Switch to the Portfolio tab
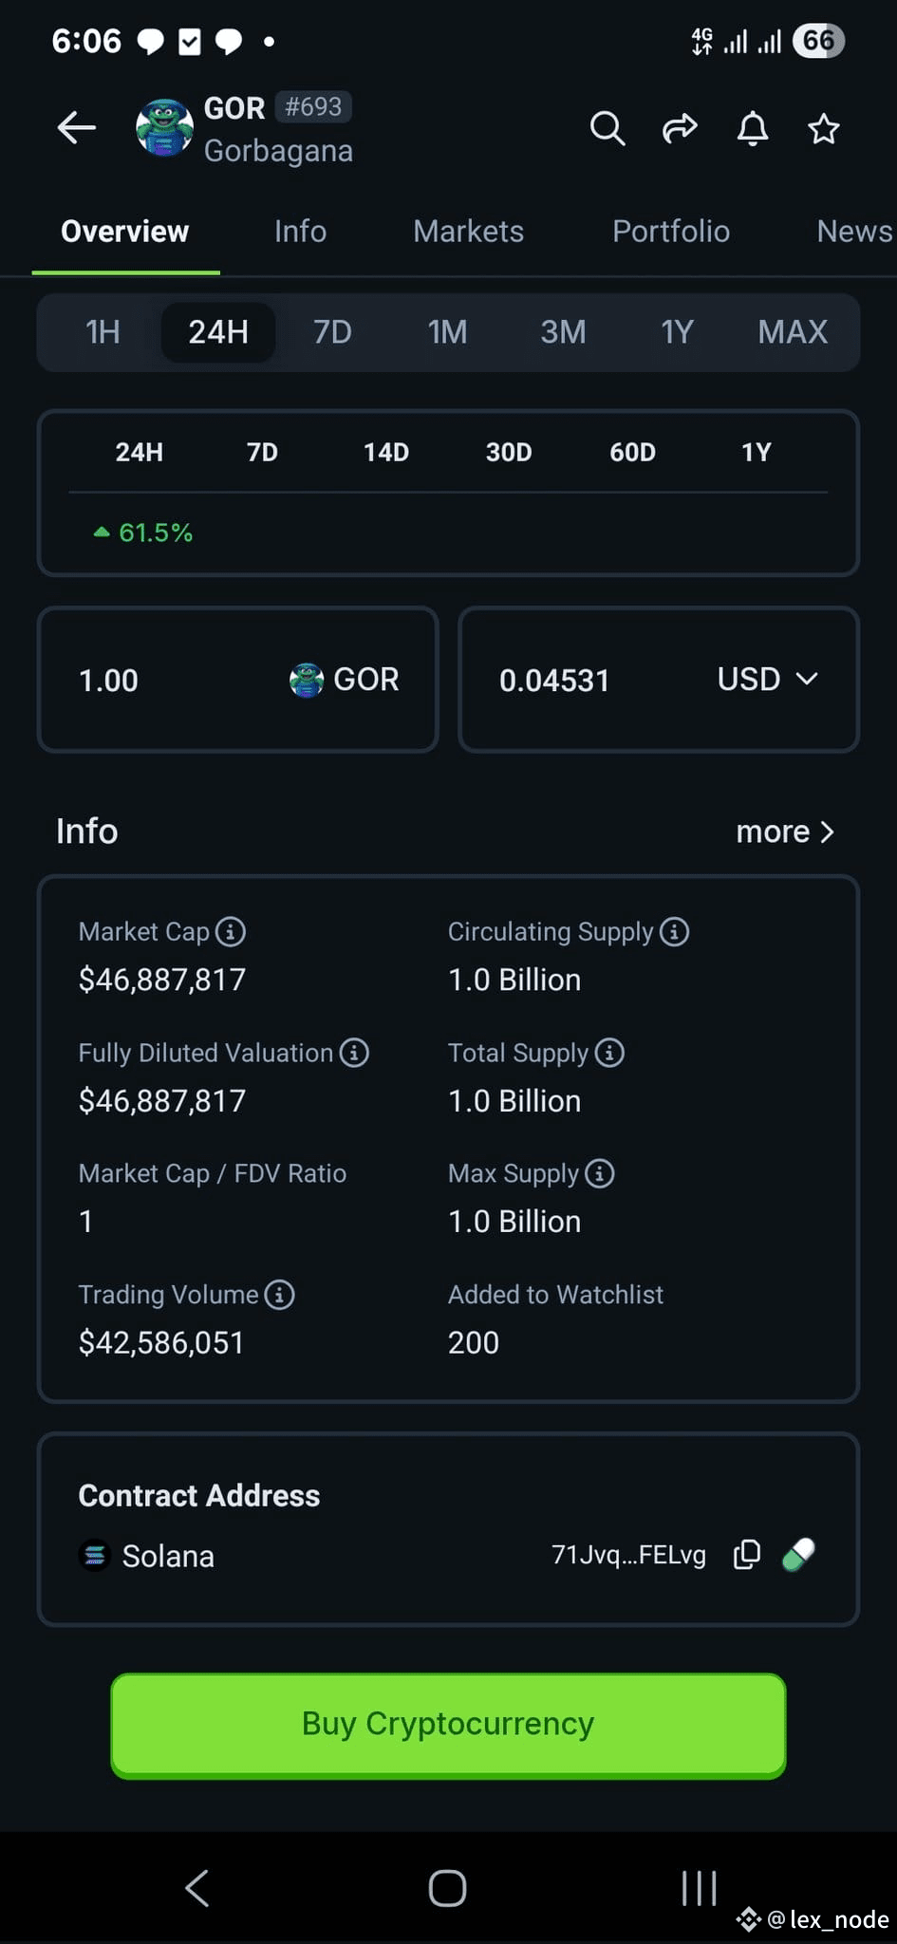This screenshot has width=897, height=1944. point(671,231)
